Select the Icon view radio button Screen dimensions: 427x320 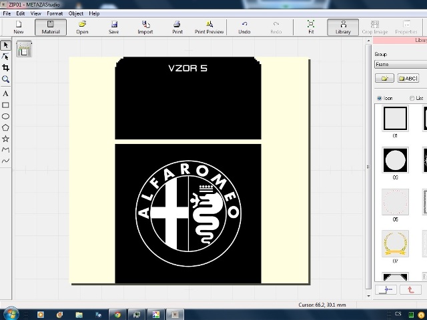coord(380,98)
